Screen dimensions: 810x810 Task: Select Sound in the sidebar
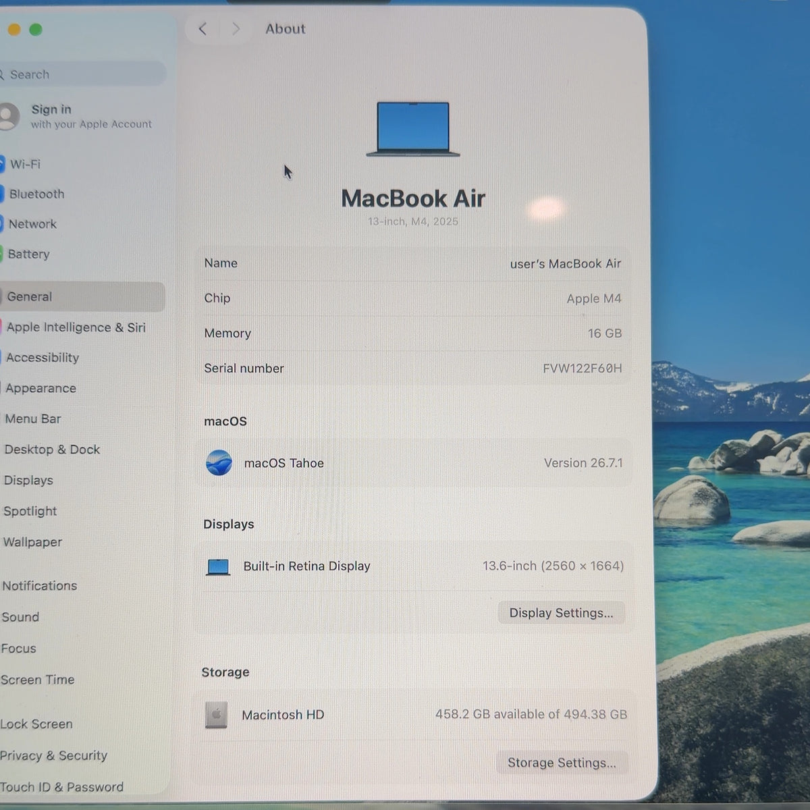coord(20,617)
